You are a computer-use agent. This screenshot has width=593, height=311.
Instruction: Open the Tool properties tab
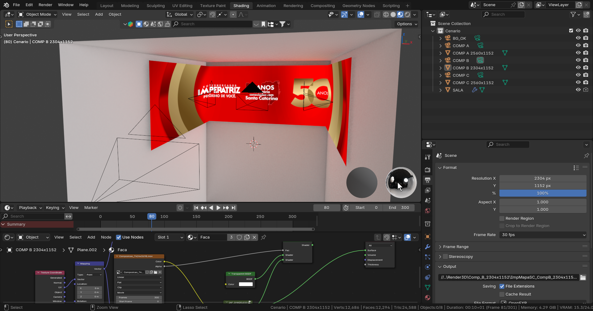point(427,157)
